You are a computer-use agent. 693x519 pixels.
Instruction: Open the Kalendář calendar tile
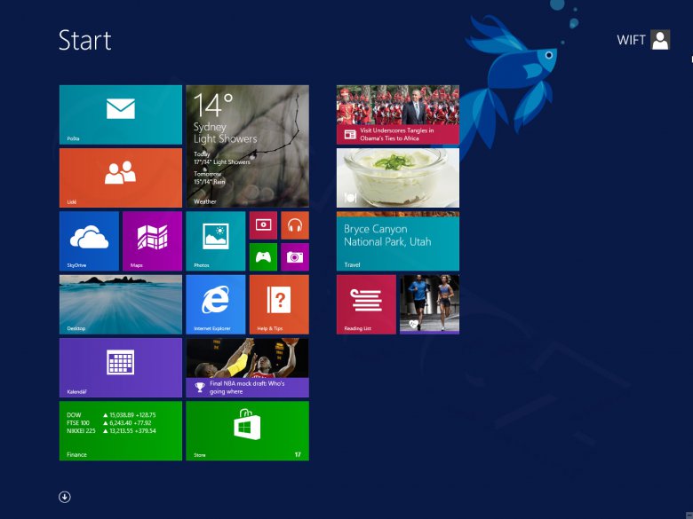[x=121, y=367]
